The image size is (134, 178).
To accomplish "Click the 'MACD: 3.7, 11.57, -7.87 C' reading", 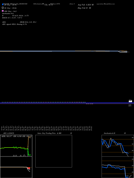I will (x=12, y=18).
